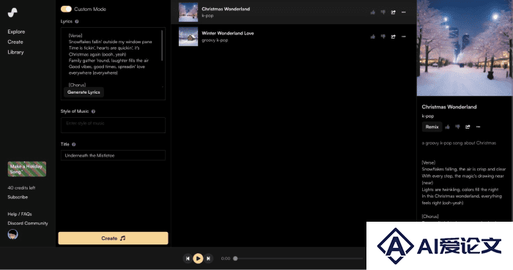Open the Library page
Image resolution: width=513 pixels, height=270 pixels.
[x=15, y=52]
